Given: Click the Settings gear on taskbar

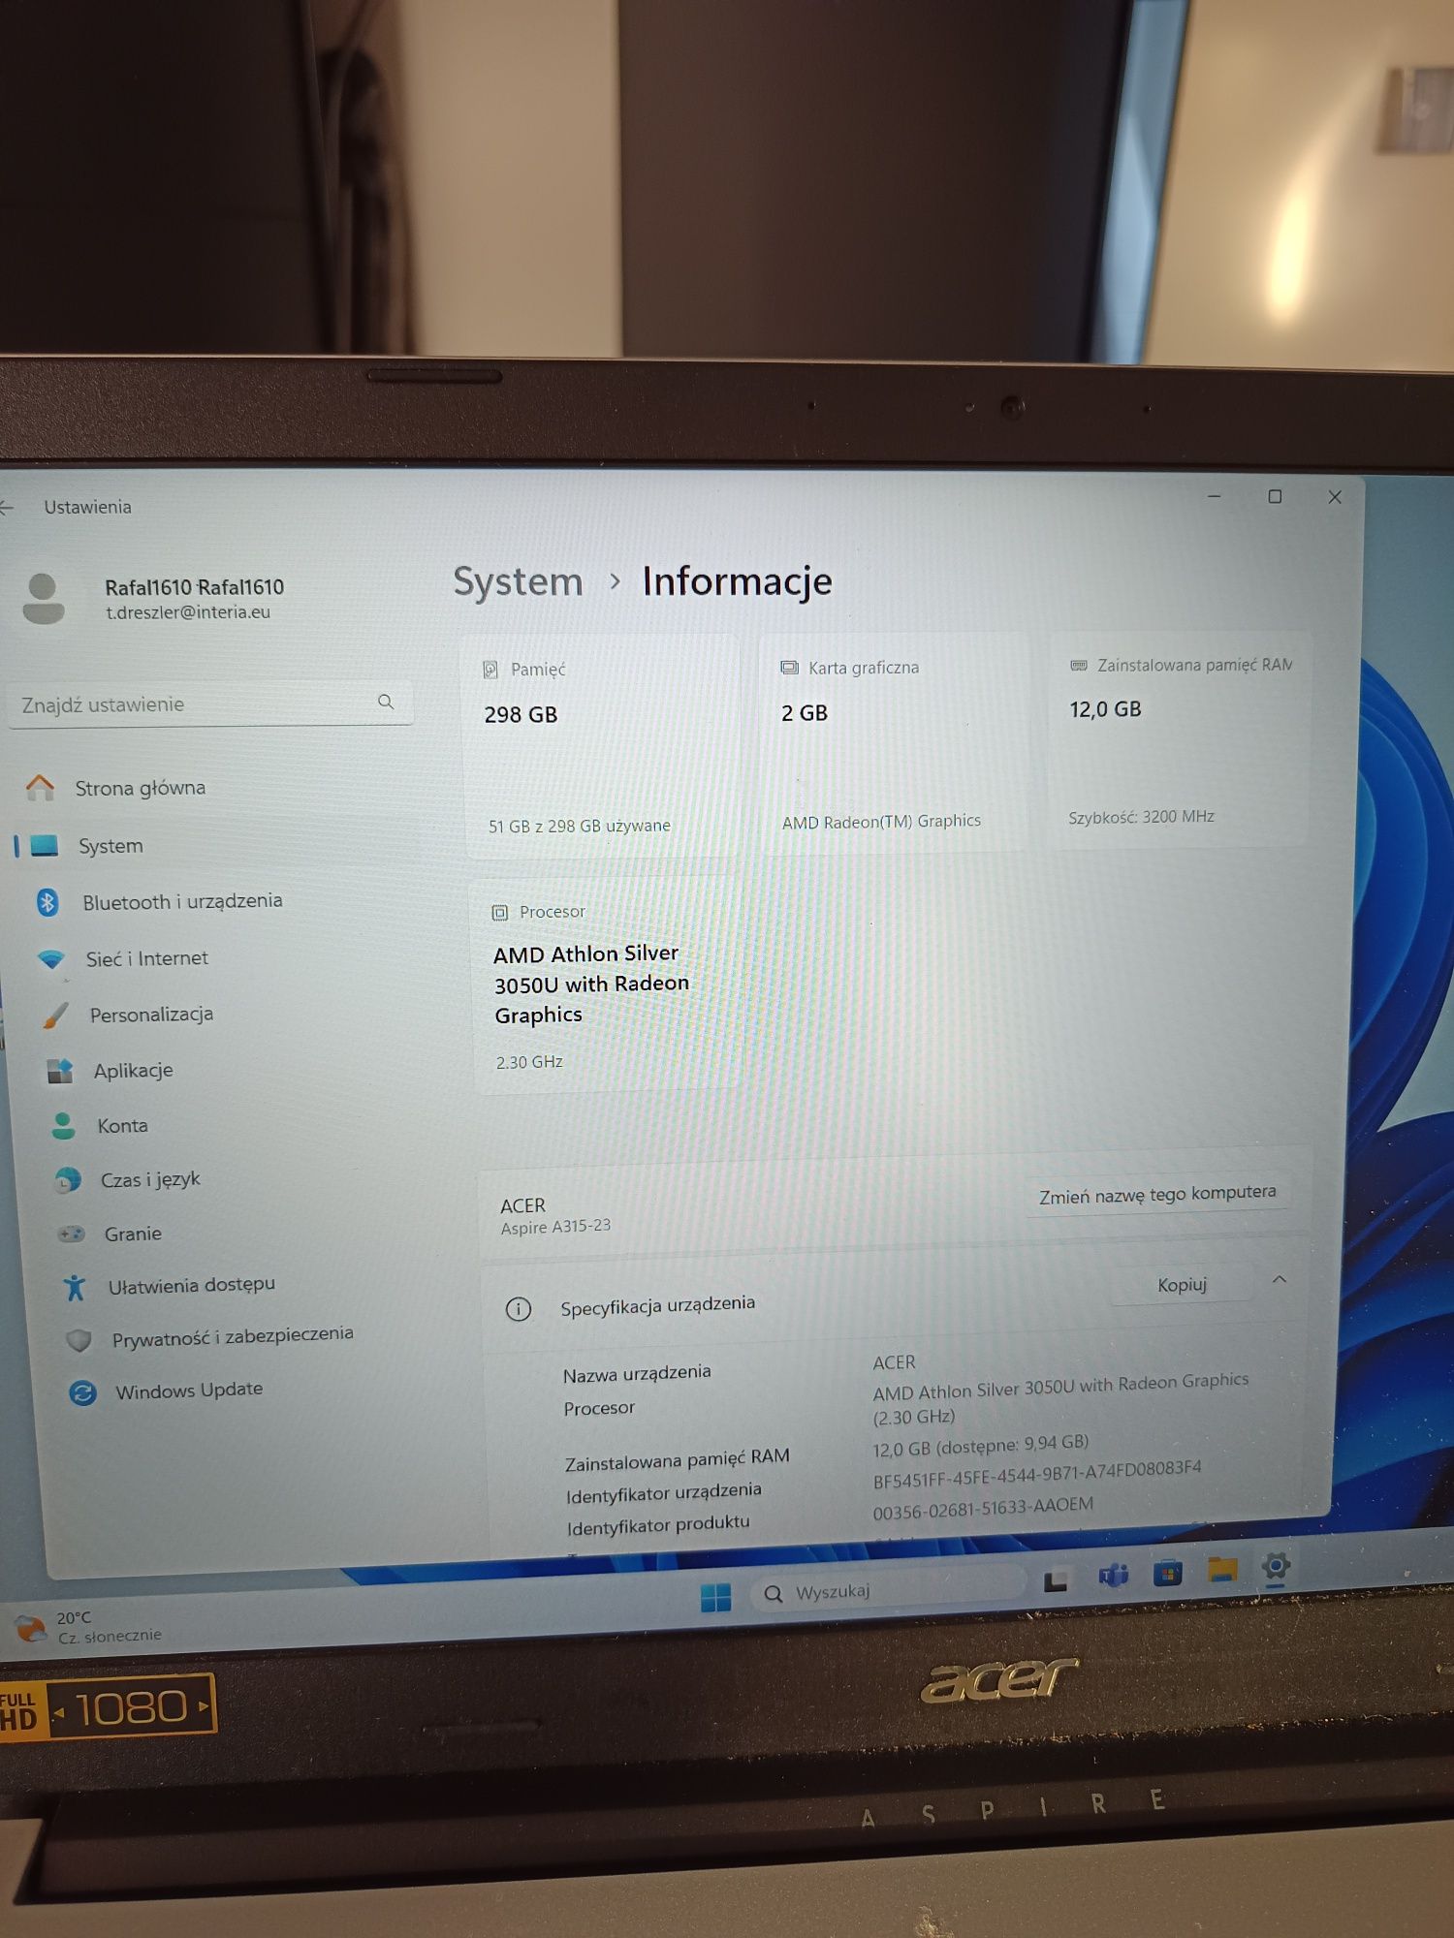Looking at the screenshot, I should point(1276,1565).
